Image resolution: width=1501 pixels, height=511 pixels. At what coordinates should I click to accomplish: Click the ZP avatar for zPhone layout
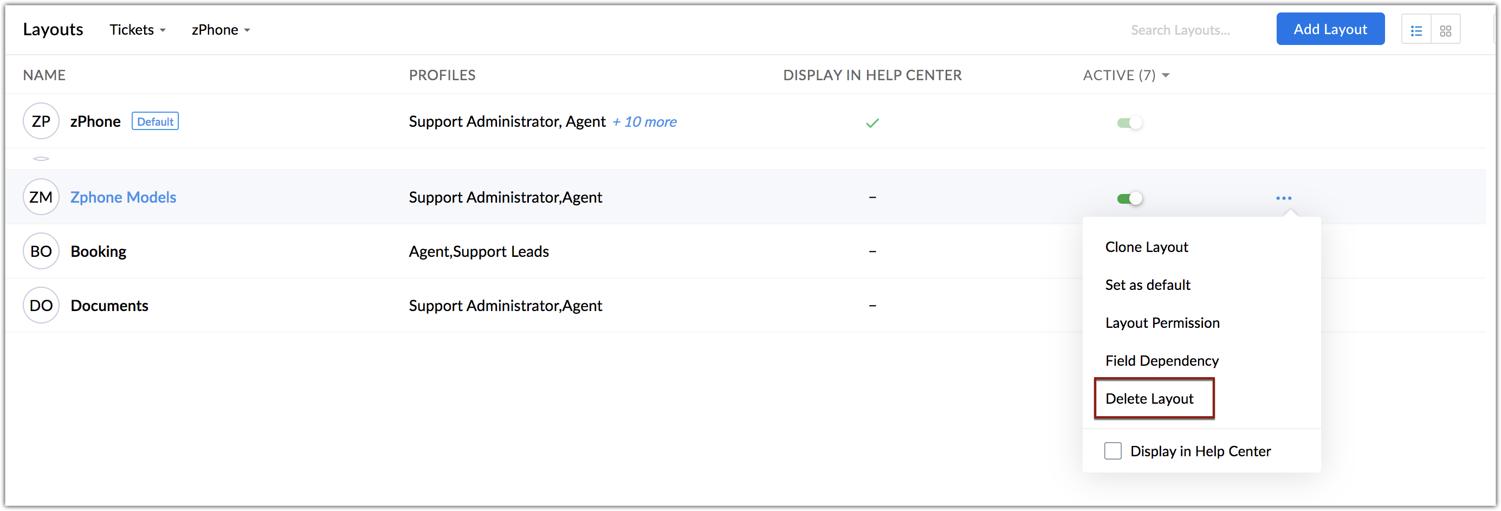tap(41, 121)
